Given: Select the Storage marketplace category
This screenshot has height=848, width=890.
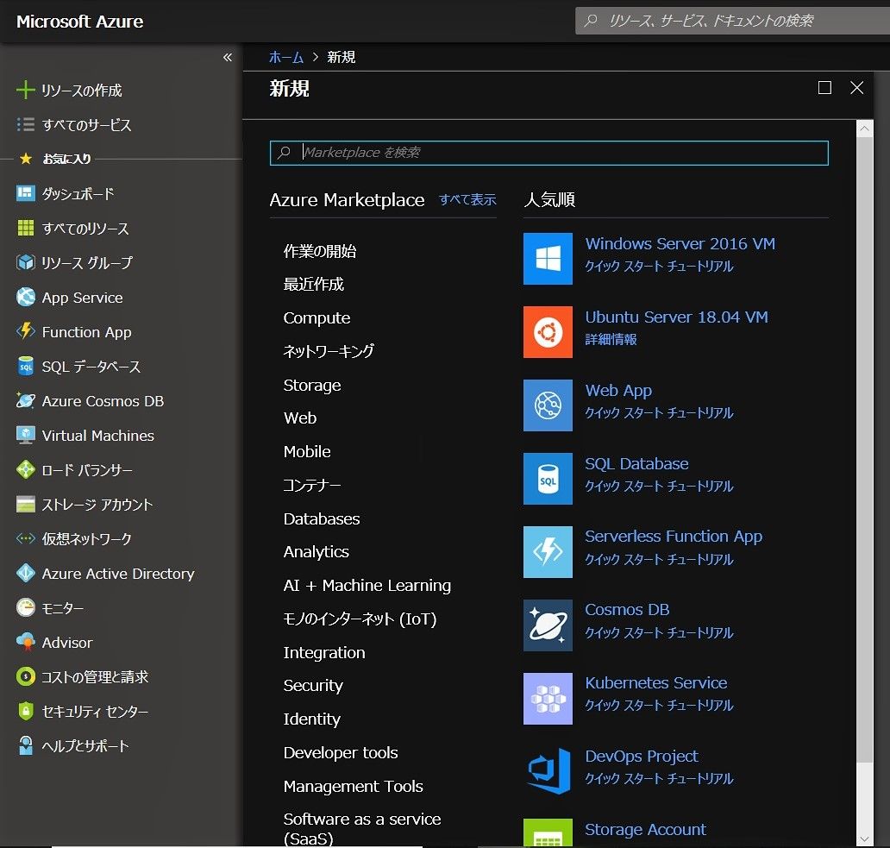Looking at the screenshot, I should 311,386.
